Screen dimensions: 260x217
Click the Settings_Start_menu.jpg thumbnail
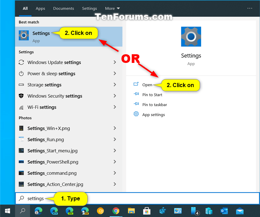(21, 151)
